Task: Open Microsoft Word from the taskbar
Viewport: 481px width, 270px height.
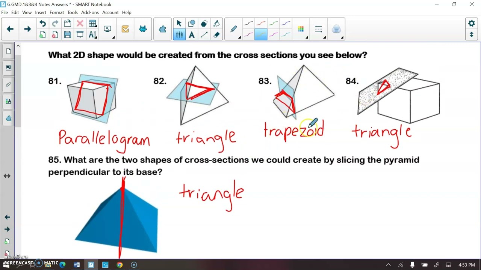Action: tap(77, 265)
